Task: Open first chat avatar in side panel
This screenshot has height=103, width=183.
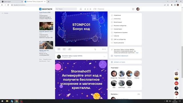Action: 176,74
